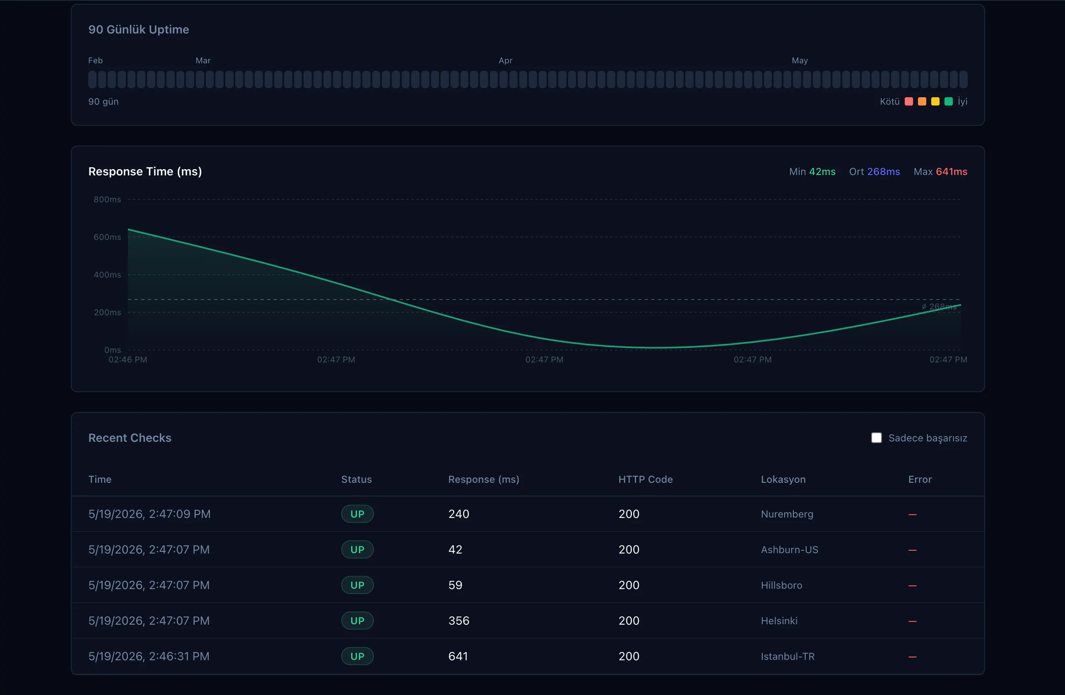Click the 356 response value
This screenshot has height=695, width=1065.
point(459,621)
